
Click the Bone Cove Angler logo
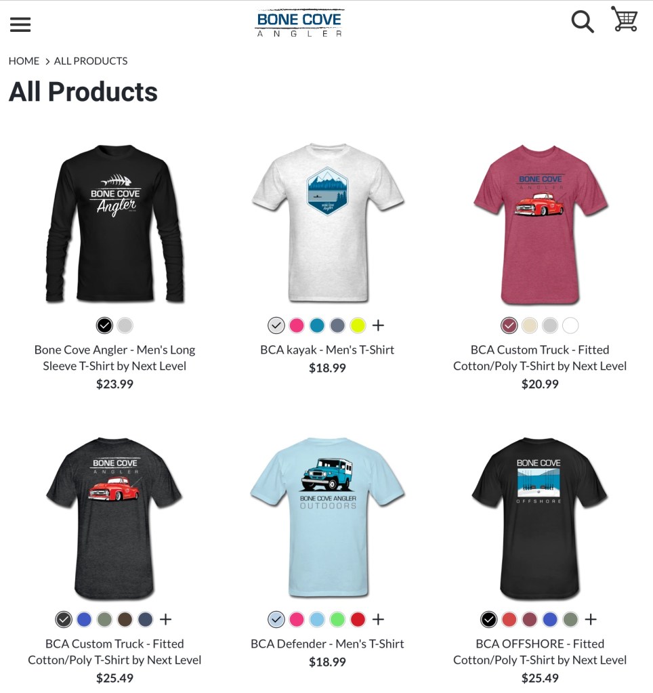(299, 24)
